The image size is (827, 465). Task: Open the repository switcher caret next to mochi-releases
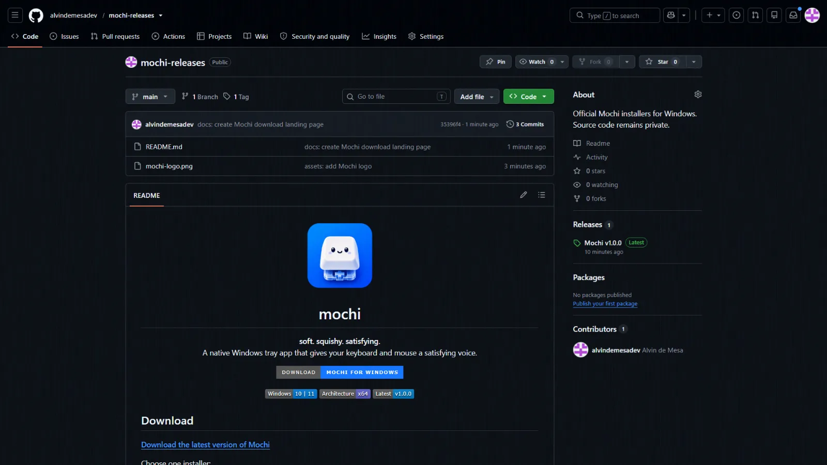(x=161, y=16)
